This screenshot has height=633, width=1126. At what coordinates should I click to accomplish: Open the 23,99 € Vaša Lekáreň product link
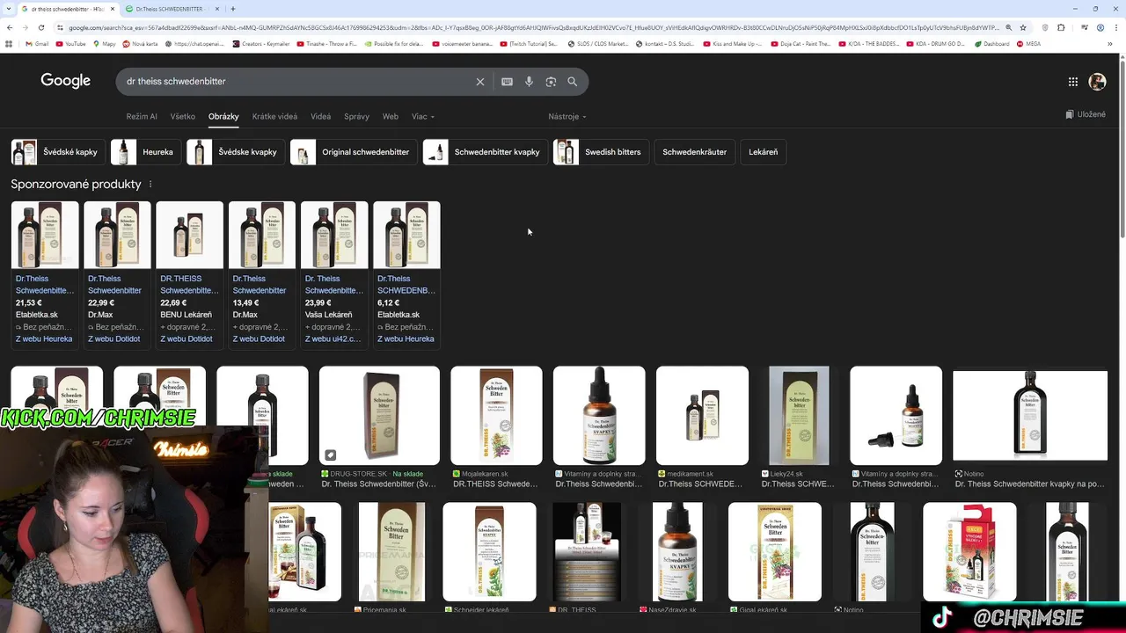pos(333,284)
